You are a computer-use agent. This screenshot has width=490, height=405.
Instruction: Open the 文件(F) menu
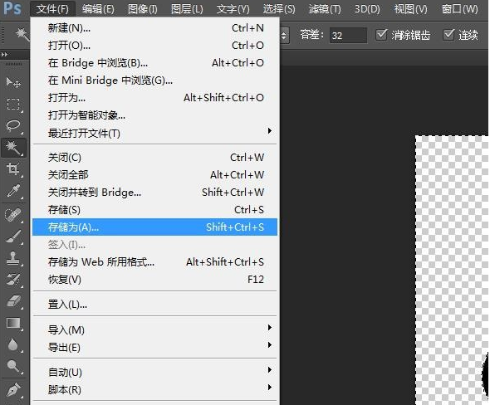coord(52,9)
